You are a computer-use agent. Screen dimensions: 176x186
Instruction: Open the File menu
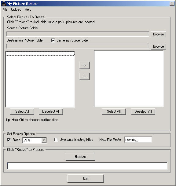click(5, 9)
